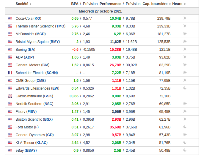The width and height of the screenshot is (201, 155).
Task: Click the sun icon in Coca-Cola row
Action: click(x=185, y=18)
